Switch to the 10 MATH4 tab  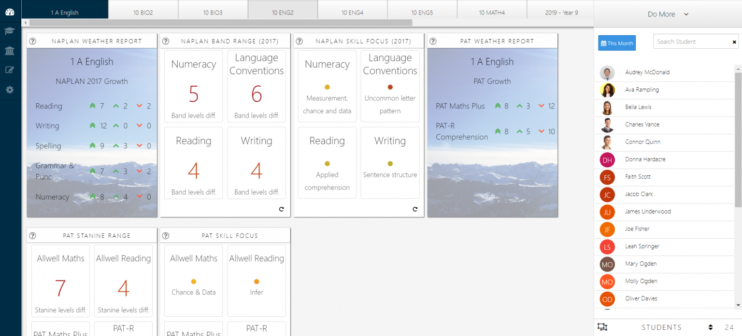point(492,13)
